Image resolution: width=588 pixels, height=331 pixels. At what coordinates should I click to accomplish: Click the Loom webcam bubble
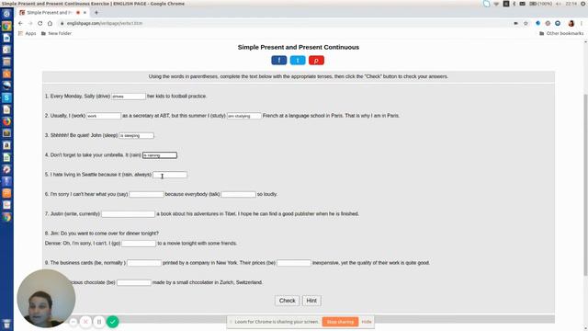click(x=46, y=298)
